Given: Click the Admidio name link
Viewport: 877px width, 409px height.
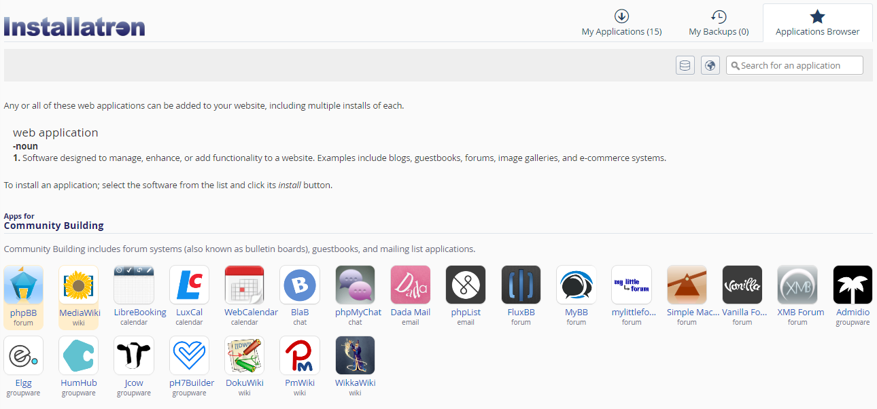Looking at the screenshot, I should [x=853, y=313].
